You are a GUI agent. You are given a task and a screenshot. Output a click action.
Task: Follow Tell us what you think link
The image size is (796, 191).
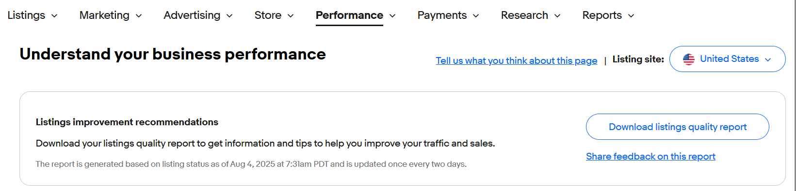point(516,60)
